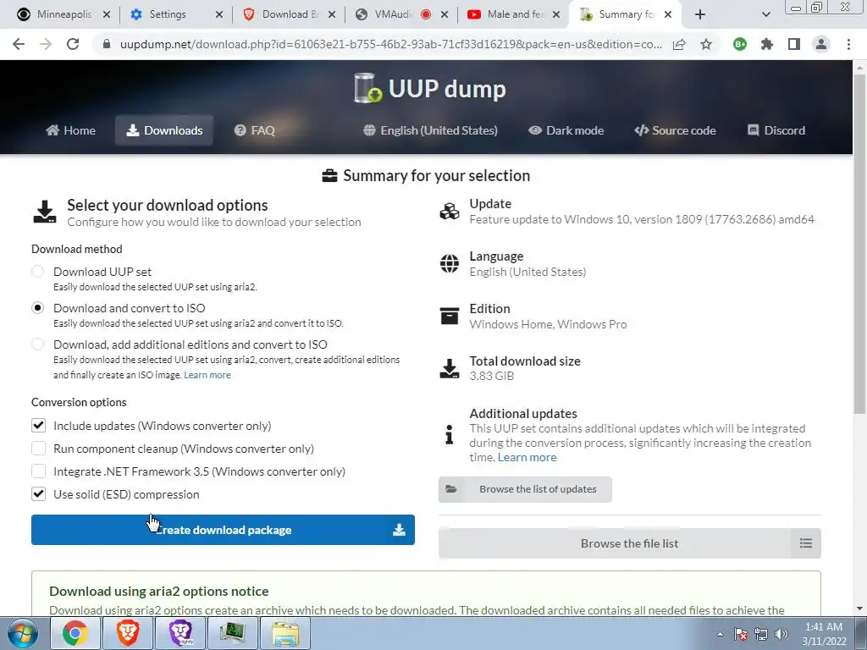
Task: Enable Run component cleanup checkbox
Action: click(38, 449)
